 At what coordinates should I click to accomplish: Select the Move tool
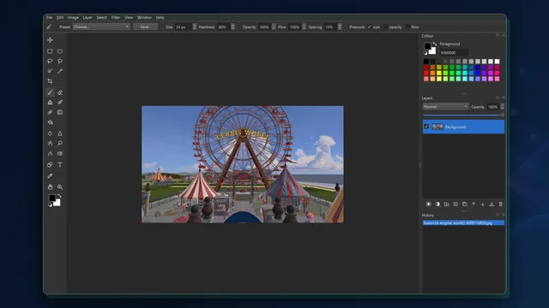tap(50, 40)
